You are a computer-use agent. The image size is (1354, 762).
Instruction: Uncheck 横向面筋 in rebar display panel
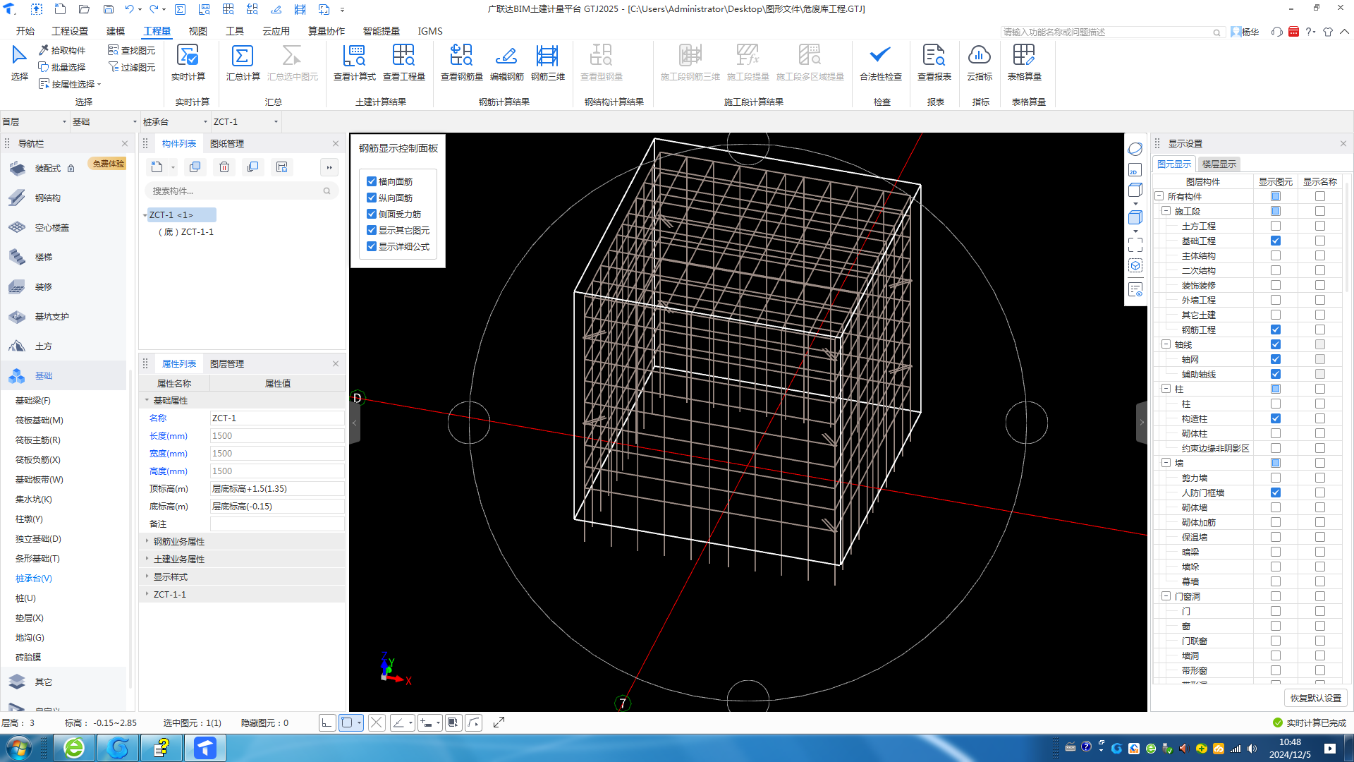(x=372, y=181)
